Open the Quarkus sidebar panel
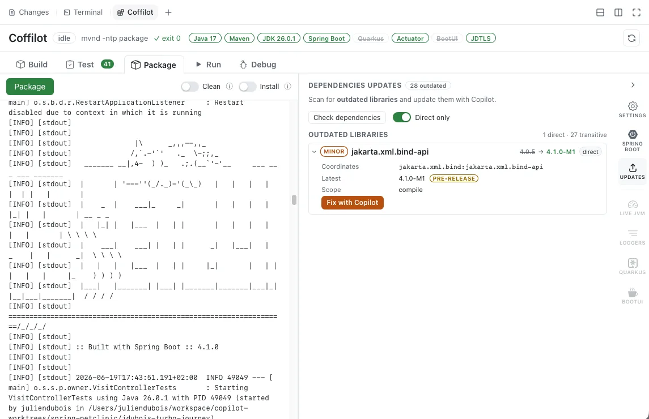649x419 pixels. pyautogui.click(x=632, y=266)
